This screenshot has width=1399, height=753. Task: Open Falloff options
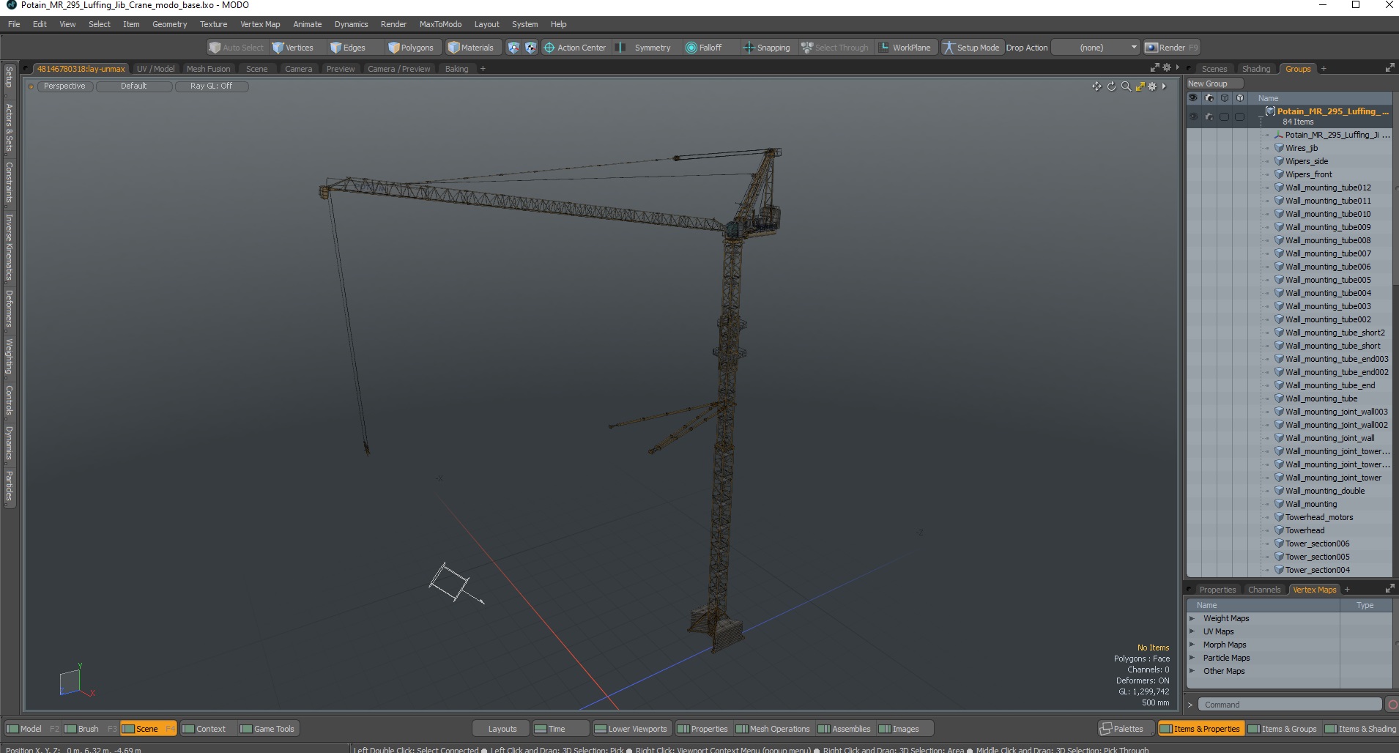705,48
